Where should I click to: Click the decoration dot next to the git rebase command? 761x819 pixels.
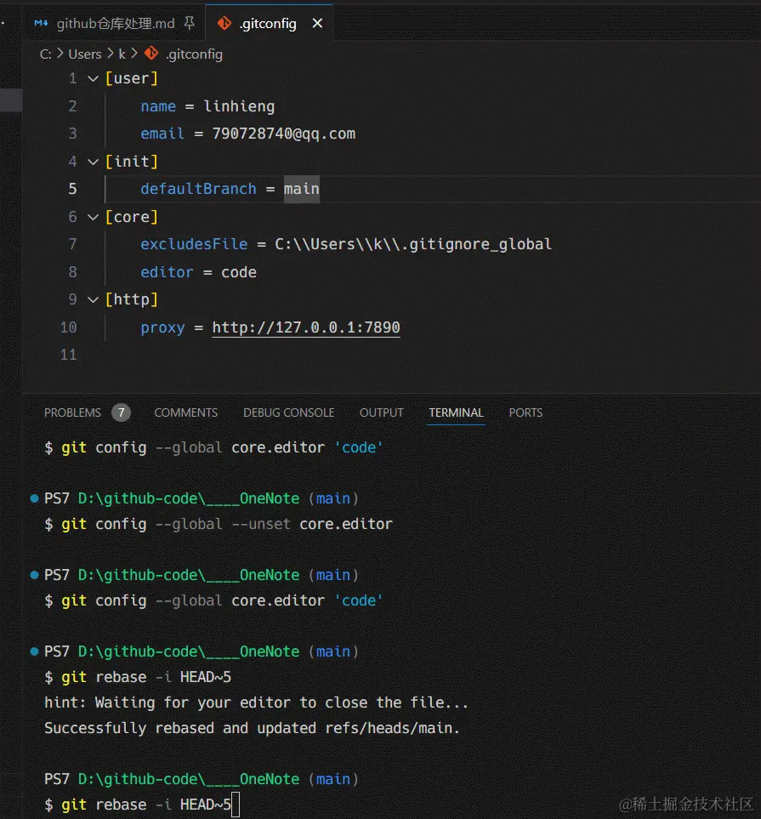pos(34,651)
